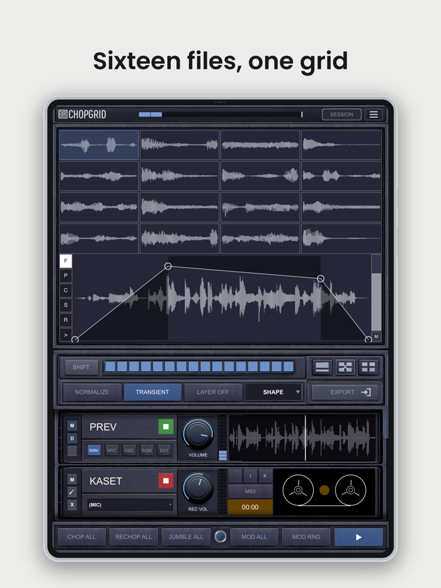The width and height of the screenshot is (441, 588).
Task: Select the four-square grid layout icon
Action: pos(369,367)
